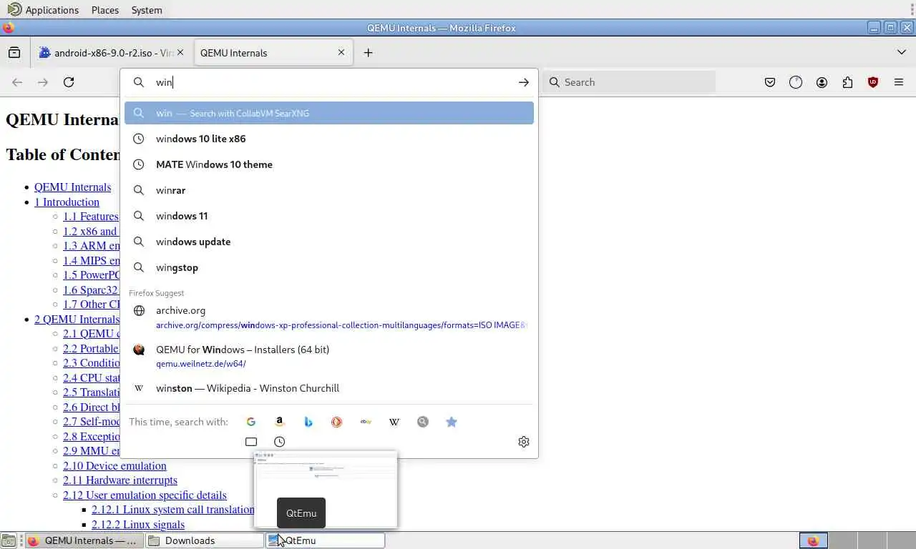The width and height of the screenshot is (916, 549).
Task: Expand the list all tabs chevron
Action: [902, 52]
